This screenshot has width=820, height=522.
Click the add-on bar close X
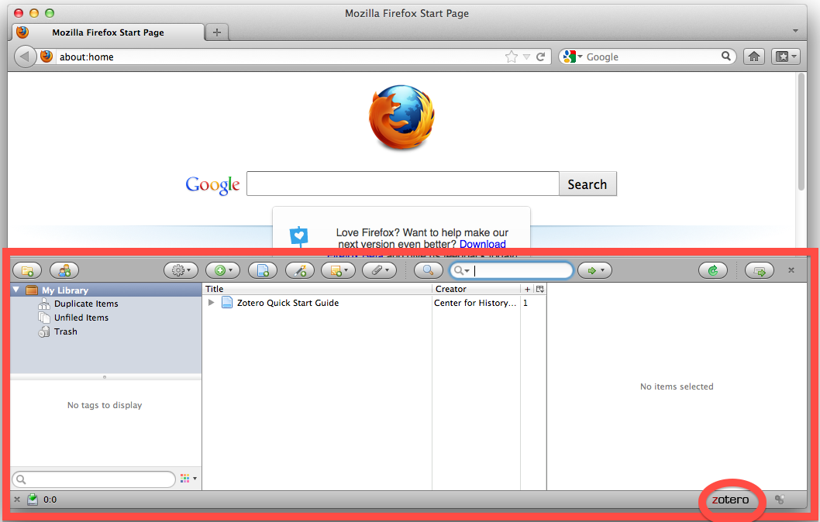[17, 500]
